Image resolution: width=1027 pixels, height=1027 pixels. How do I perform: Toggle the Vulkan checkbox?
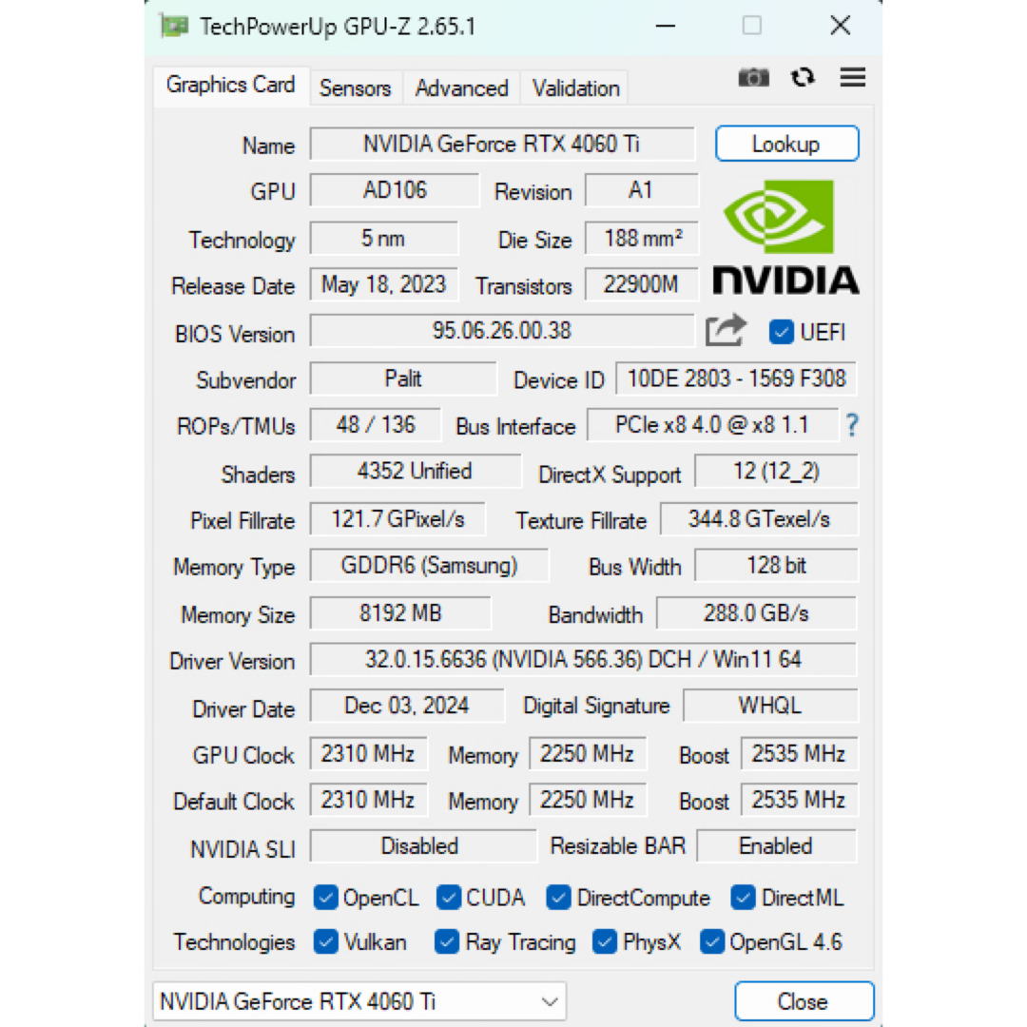[325, 941]
